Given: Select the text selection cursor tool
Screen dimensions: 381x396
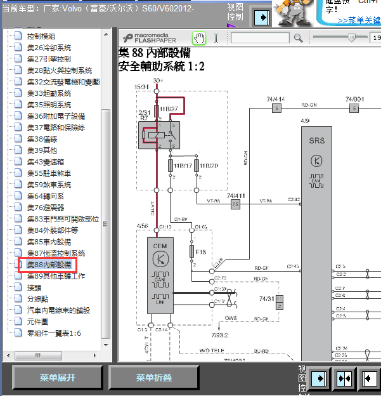Looking at the screenshot, I should pyautogui.click(x=216, y=38).
